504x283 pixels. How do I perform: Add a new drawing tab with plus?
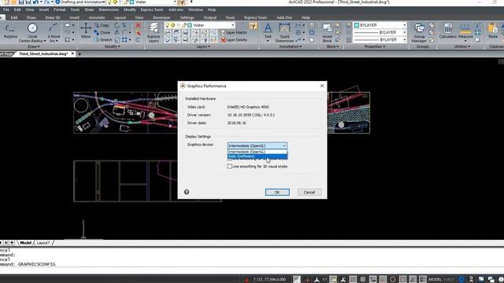[80, 54]
